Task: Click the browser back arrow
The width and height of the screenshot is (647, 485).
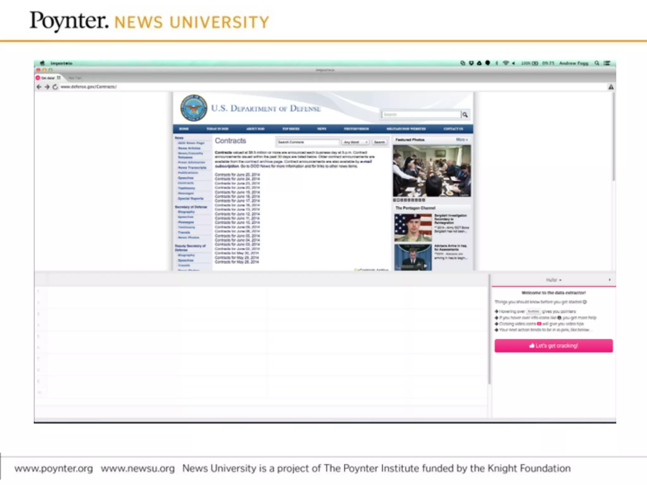Action: point(39,87)
